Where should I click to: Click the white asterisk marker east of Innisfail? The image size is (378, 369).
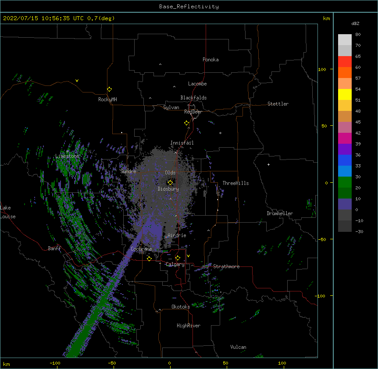[x=220, y=133]
